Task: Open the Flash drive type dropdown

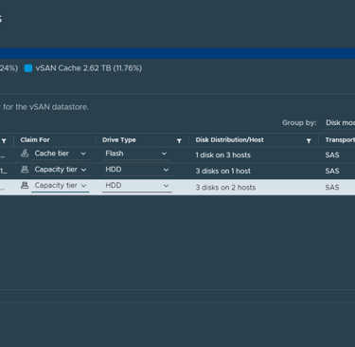Action: point(136,154)
